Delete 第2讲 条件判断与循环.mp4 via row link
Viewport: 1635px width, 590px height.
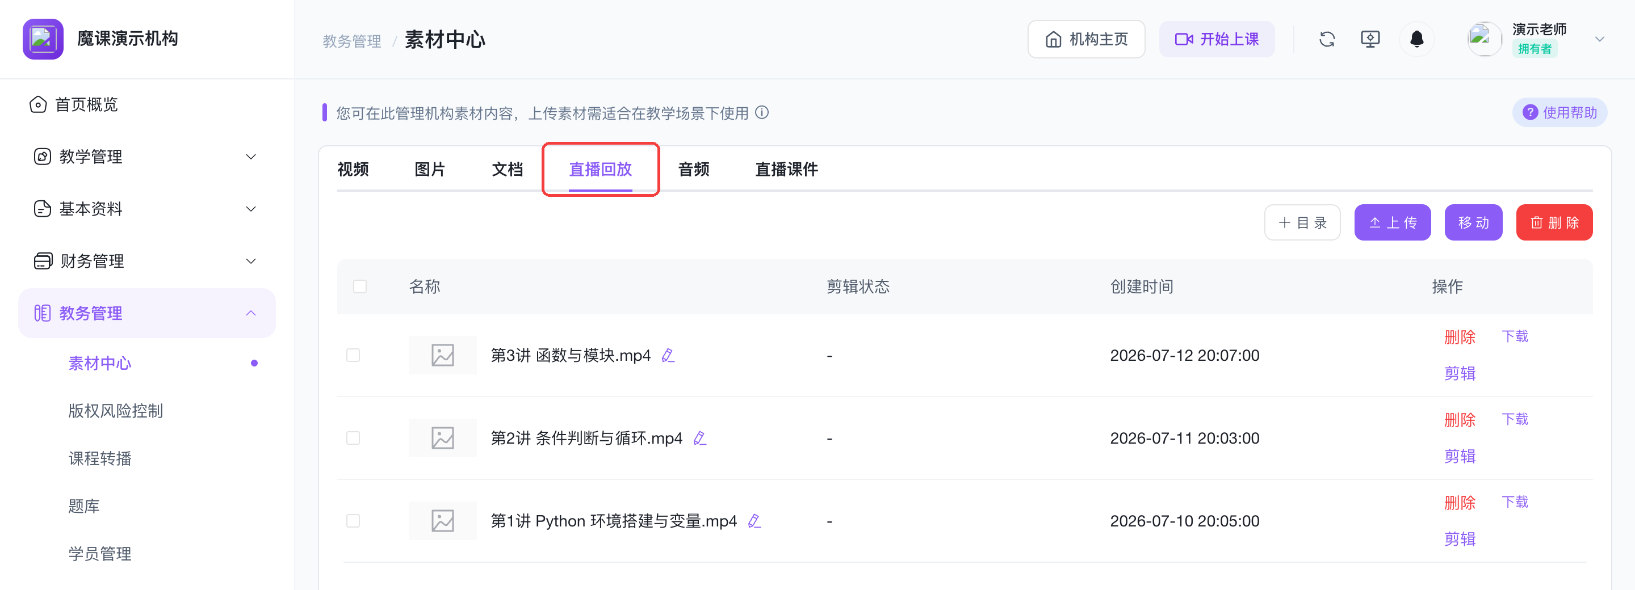click(1459, 420)
